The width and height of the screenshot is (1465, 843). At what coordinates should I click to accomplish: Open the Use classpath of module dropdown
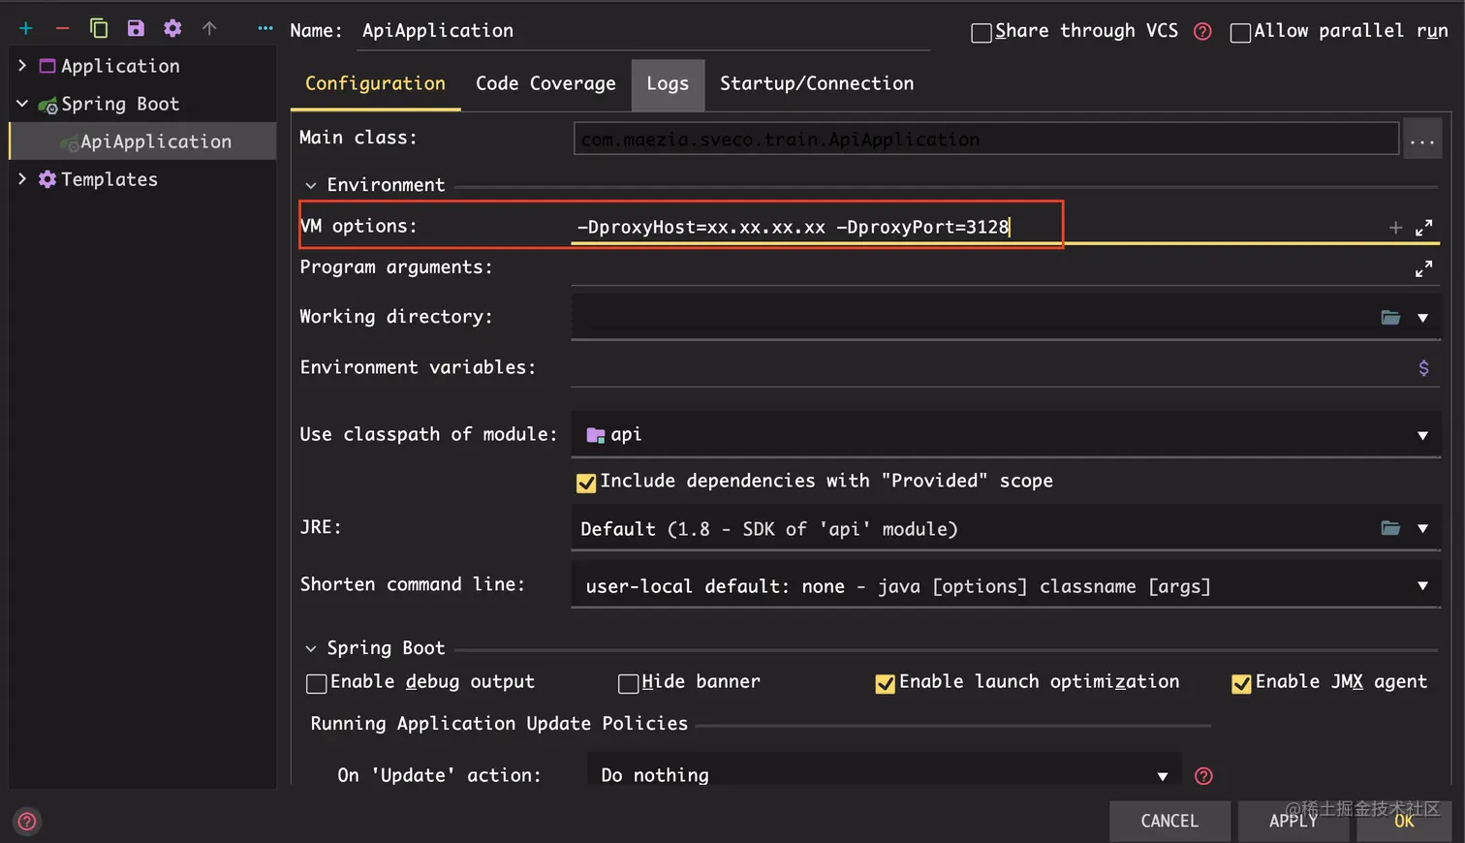[1422, 436]
